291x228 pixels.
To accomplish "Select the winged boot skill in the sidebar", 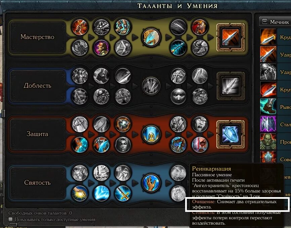I will [x=268, y=106].
